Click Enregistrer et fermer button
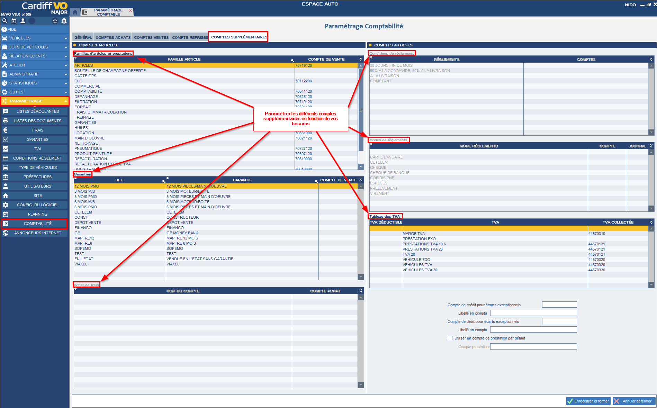Image resolution: width=657 pixels, height=408 pixels. (x=588, y=401)
